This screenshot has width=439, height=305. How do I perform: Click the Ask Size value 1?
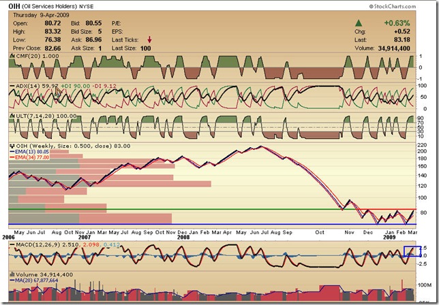(x=100, y=48)
